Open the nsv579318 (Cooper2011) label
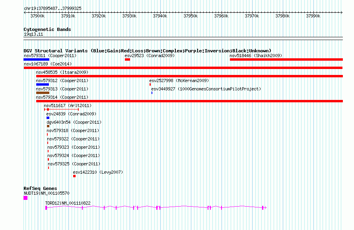Image resolution: width=354 pixels, height=230 pixels. click(73, 130)
